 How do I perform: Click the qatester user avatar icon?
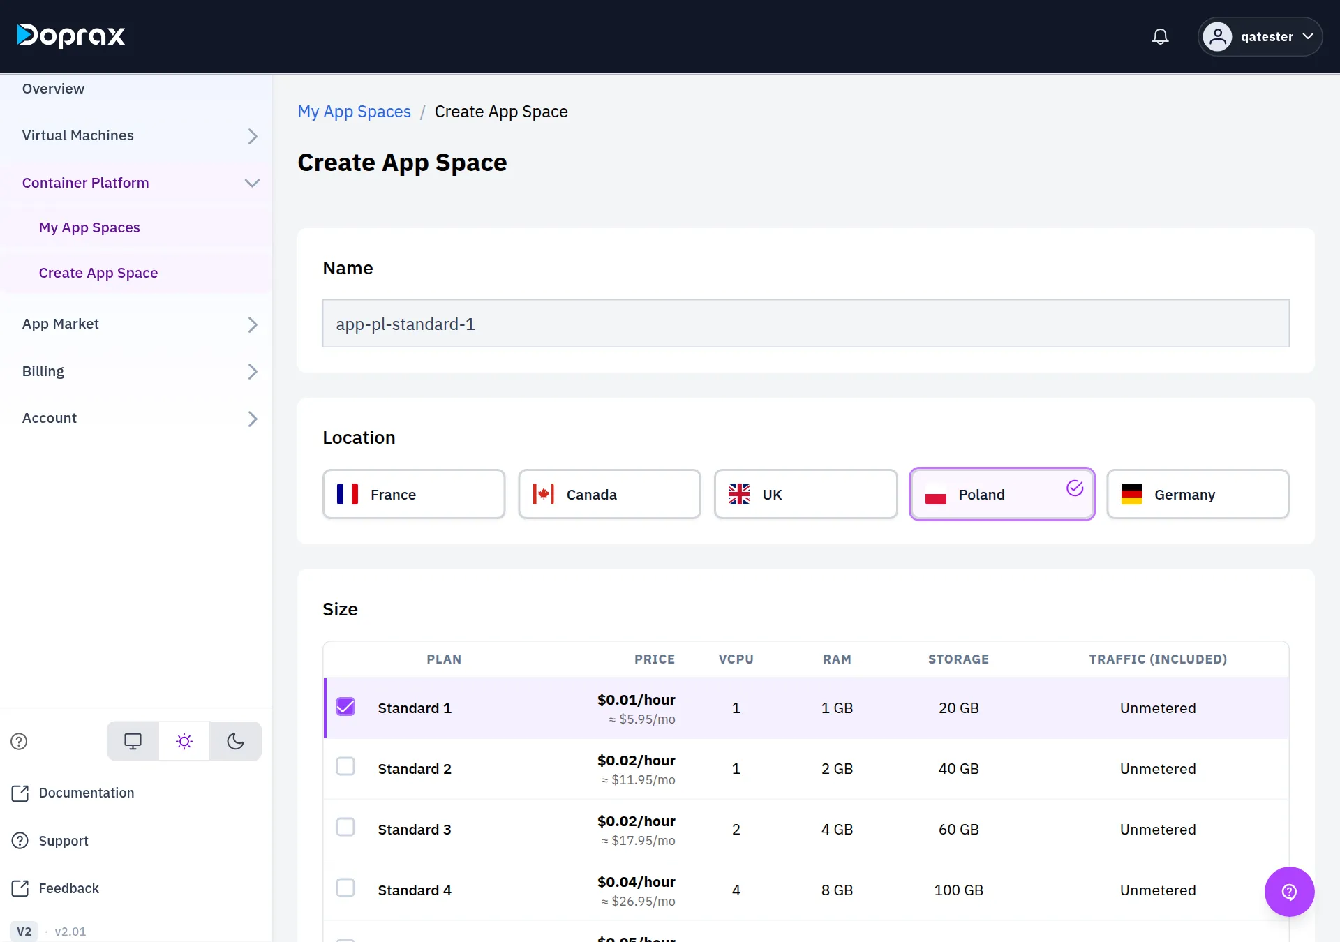tap(1217, 36)
